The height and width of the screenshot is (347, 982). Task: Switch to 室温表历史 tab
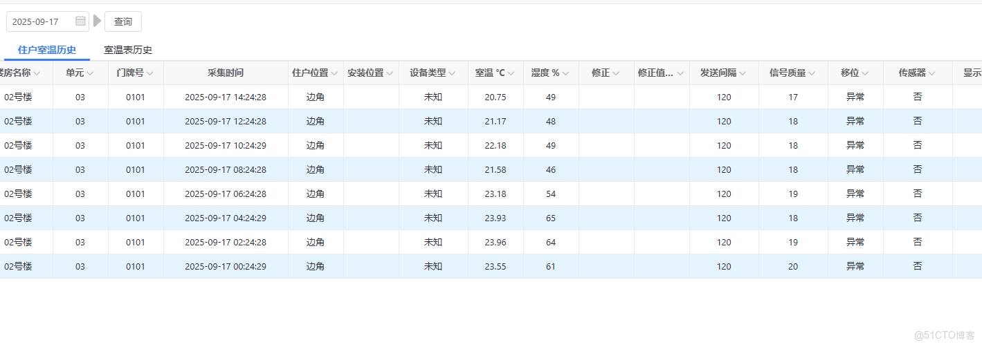128,50
